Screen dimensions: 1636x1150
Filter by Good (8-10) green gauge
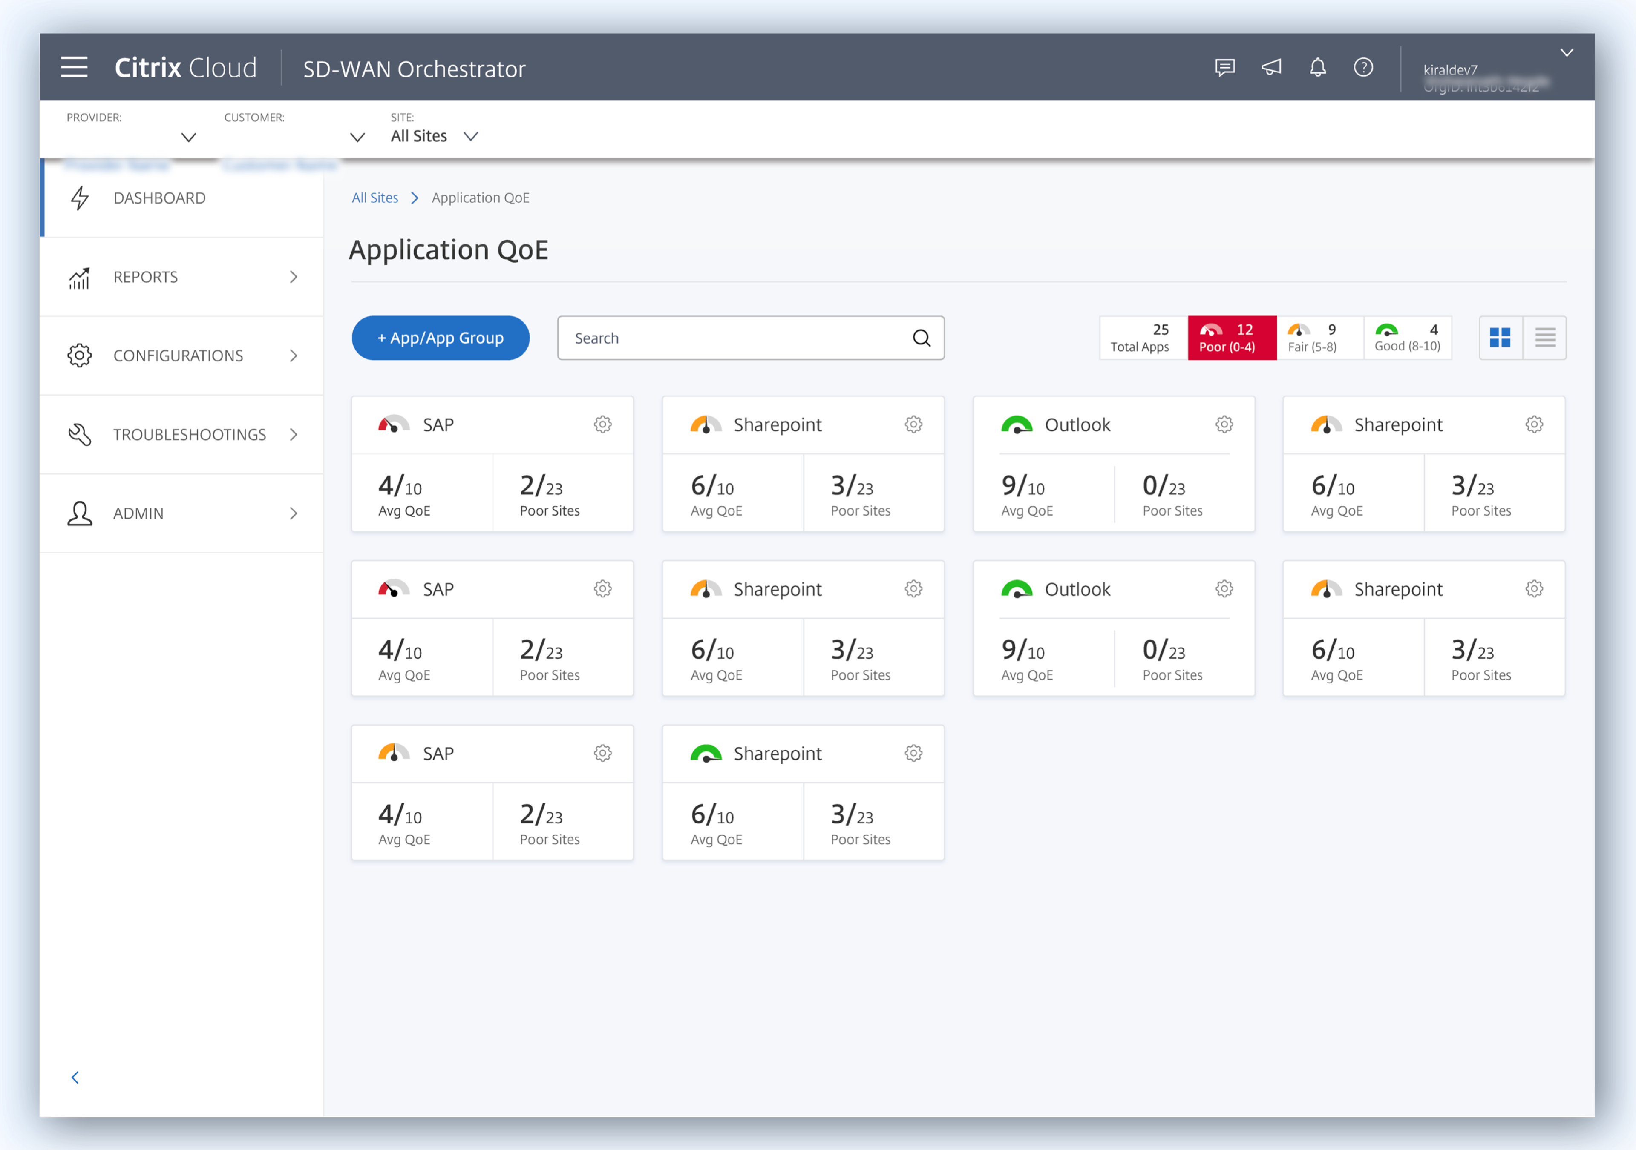pos(1406,338)
